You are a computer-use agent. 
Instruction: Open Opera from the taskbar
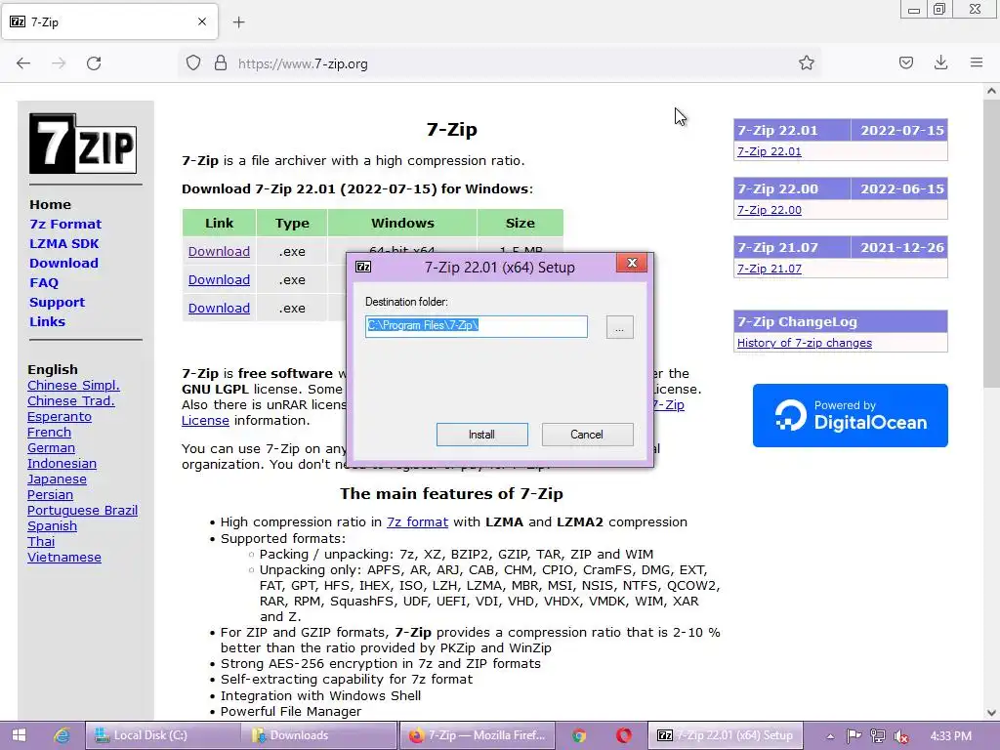[624, 735]
